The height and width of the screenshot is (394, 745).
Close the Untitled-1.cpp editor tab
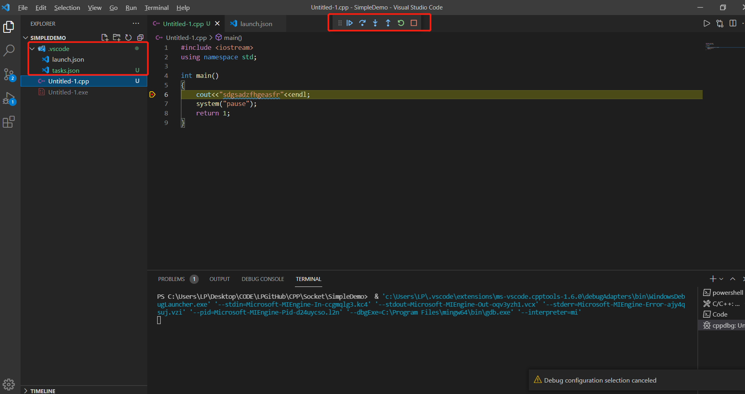point(217,24)
